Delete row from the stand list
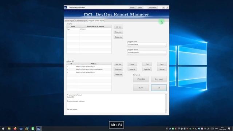This screenshot has width=233, height=131. (118, 37)
